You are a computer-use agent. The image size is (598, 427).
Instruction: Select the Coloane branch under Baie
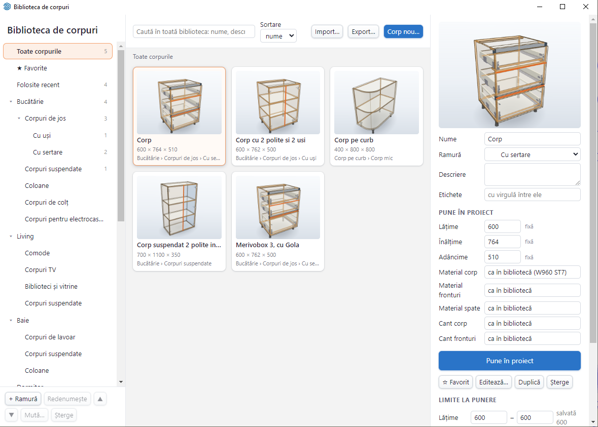click(58, 371)
